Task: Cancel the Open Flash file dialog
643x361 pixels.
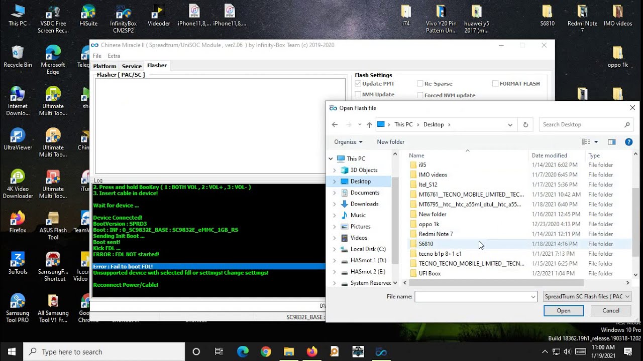Action: pyautogui.click(x=611, y=311)
